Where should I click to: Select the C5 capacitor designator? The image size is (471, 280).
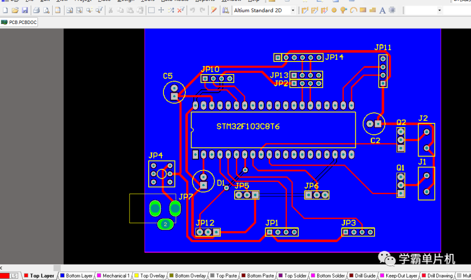coord(167,76)
